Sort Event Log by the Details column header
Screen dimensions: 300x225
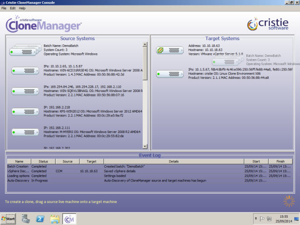tap(174, 161)
